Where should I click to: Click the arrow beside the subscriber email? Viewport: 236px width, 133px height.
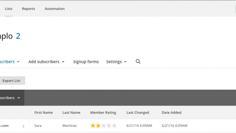23,126
